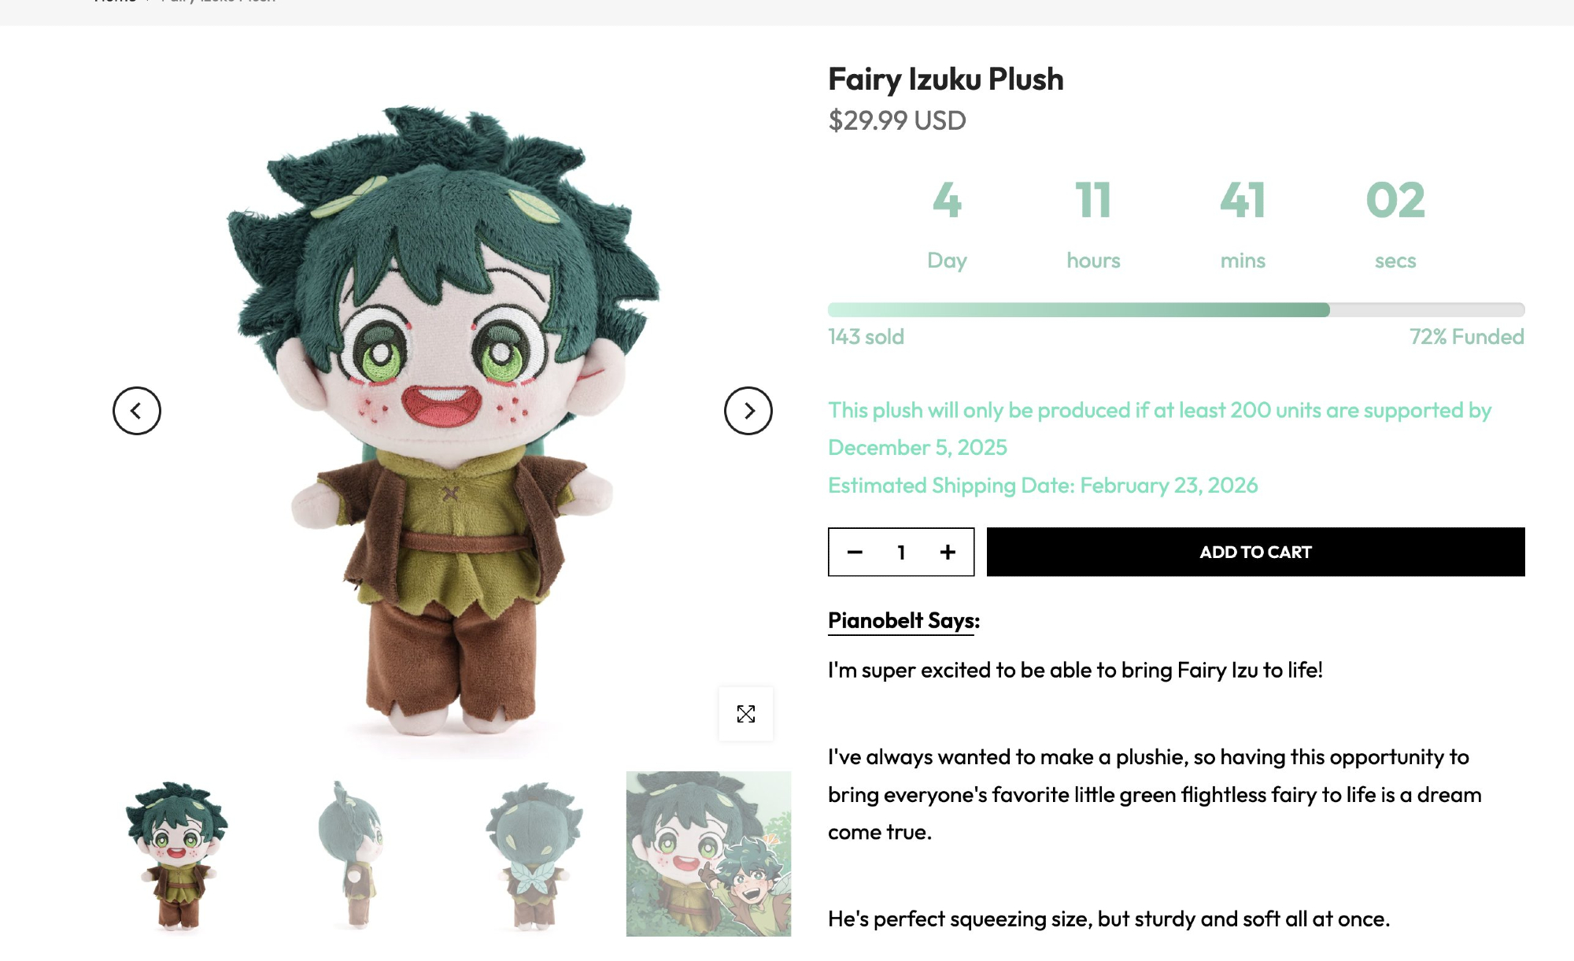Select the side view plush thumbnail
The height and width of the screenshot is (961, 1574).
click(356, 855)
